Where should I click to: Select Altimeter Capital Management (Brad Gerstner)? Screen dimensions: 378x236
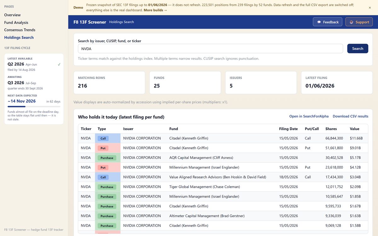click(207, 216)
